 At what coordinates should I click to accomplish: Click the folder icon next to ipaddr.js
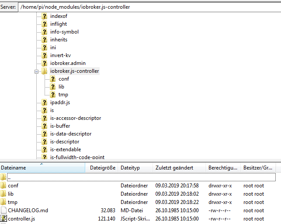click(x=44, y=102)
